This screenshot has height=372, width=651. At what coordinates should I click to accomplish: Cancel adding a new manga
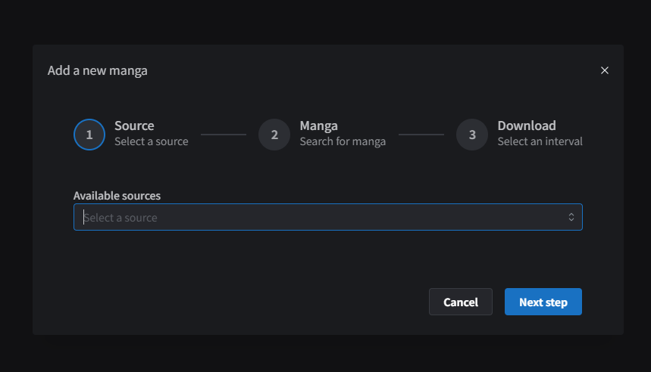[x=461, y=302]
